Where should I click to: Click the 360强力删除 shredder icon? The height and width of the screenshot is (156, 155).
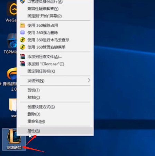(x=22, y=33)
